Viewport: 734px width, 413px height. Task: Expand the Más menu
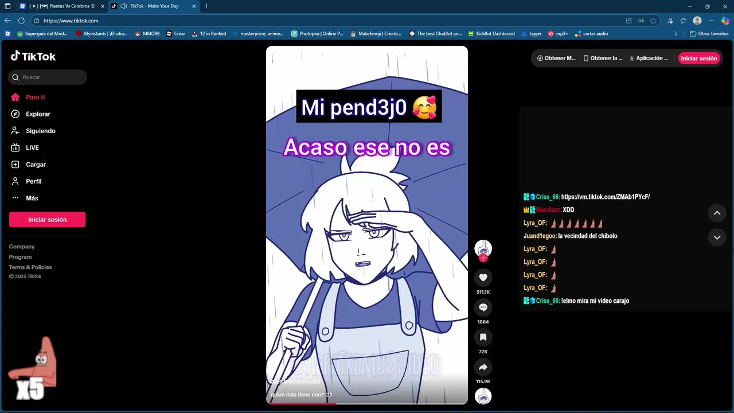(25, 198)
